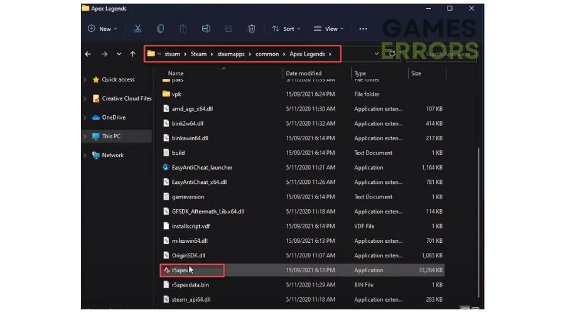Image resolution: width=565 pixels, height=313 pixels.
Task: Click the steamapps breadcrumb segment
Action: pos(231,54)
